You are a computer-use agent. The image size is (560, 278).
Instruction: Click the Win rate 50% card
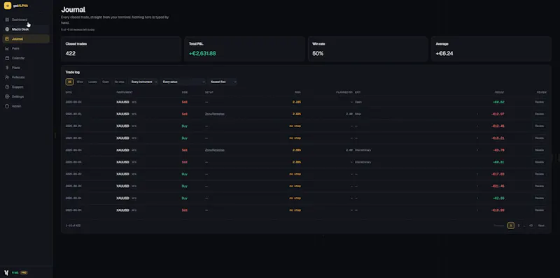(x=368, y=49)
